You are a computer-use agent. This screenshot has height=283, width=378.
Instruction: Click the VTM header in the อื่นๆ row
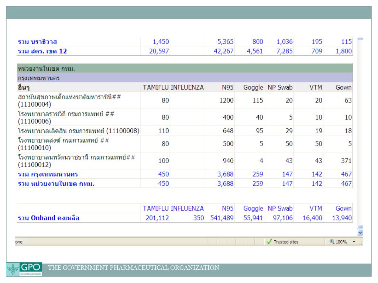point(316,87)
